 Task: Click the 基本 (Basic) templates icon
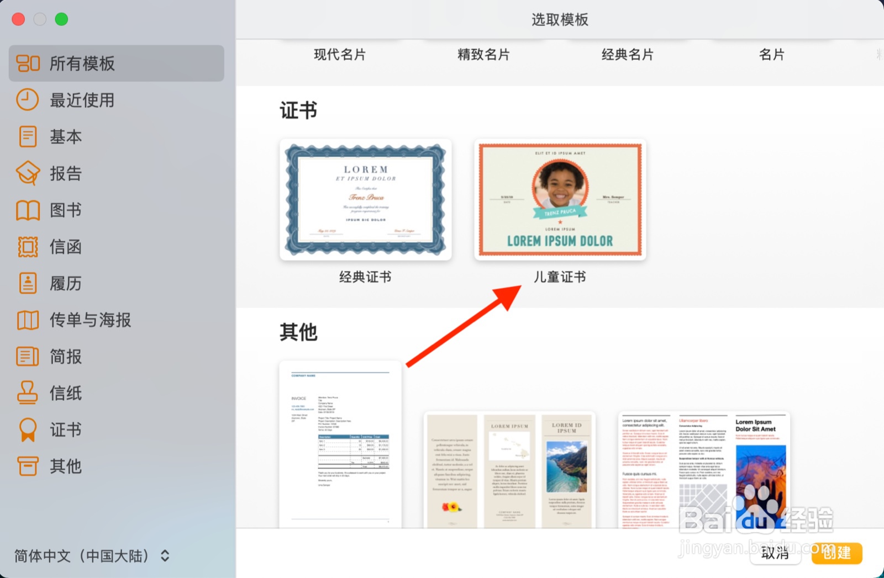pos(27,137)
